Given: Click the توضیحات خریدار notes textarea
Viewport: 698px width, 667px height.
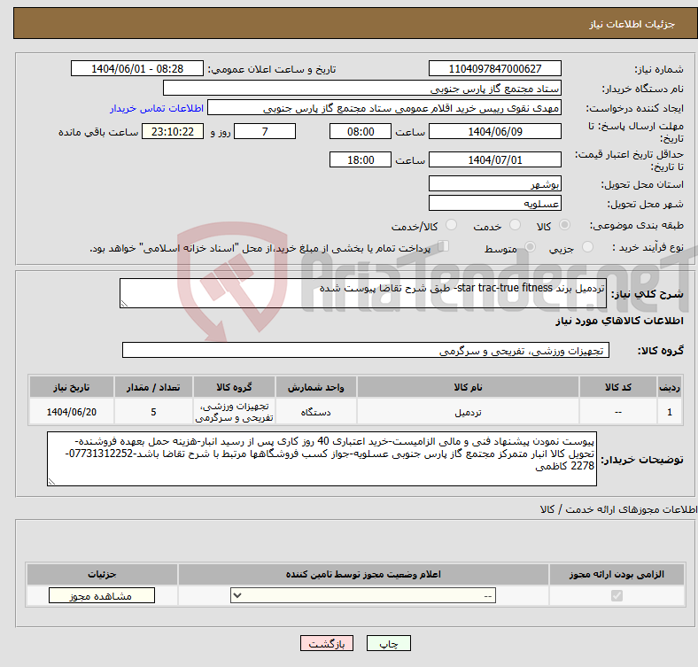Looking at the screenshot, I should coord(322,459).
